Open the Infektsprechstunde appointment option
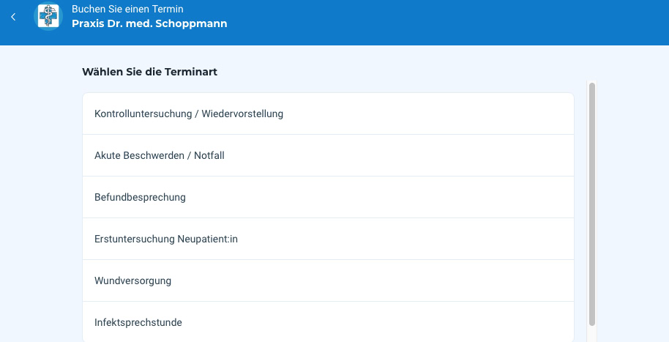The width and height of the screenshot is (669, 342). pyautogui.click(x=138, y=322)
